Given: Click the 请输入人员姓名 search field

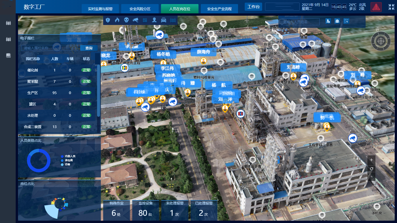Looking at the screenshot, I should coord(299,22).
